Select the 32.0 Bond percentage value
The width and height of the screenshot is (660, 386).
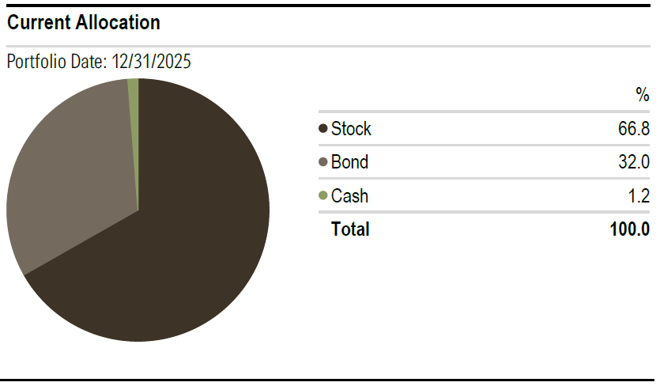pos(633,163)
